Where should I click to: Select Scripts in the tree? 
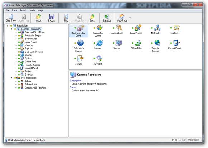[x=28, y=71]
